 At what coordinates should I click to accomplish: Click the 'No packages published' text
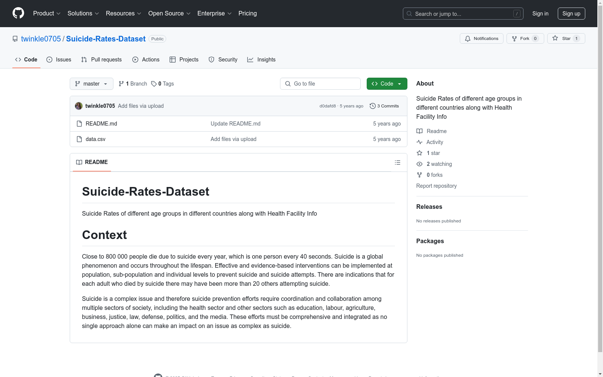440,255
